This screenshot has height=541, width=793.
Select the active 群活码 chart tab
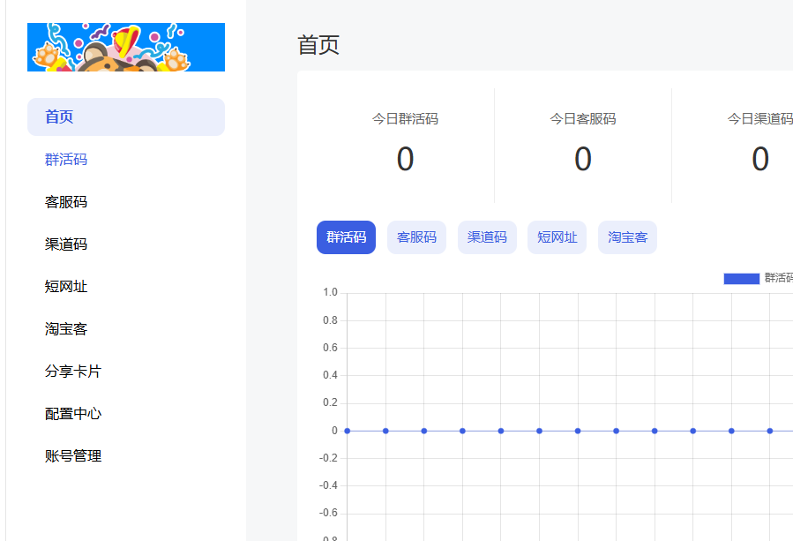346,237
